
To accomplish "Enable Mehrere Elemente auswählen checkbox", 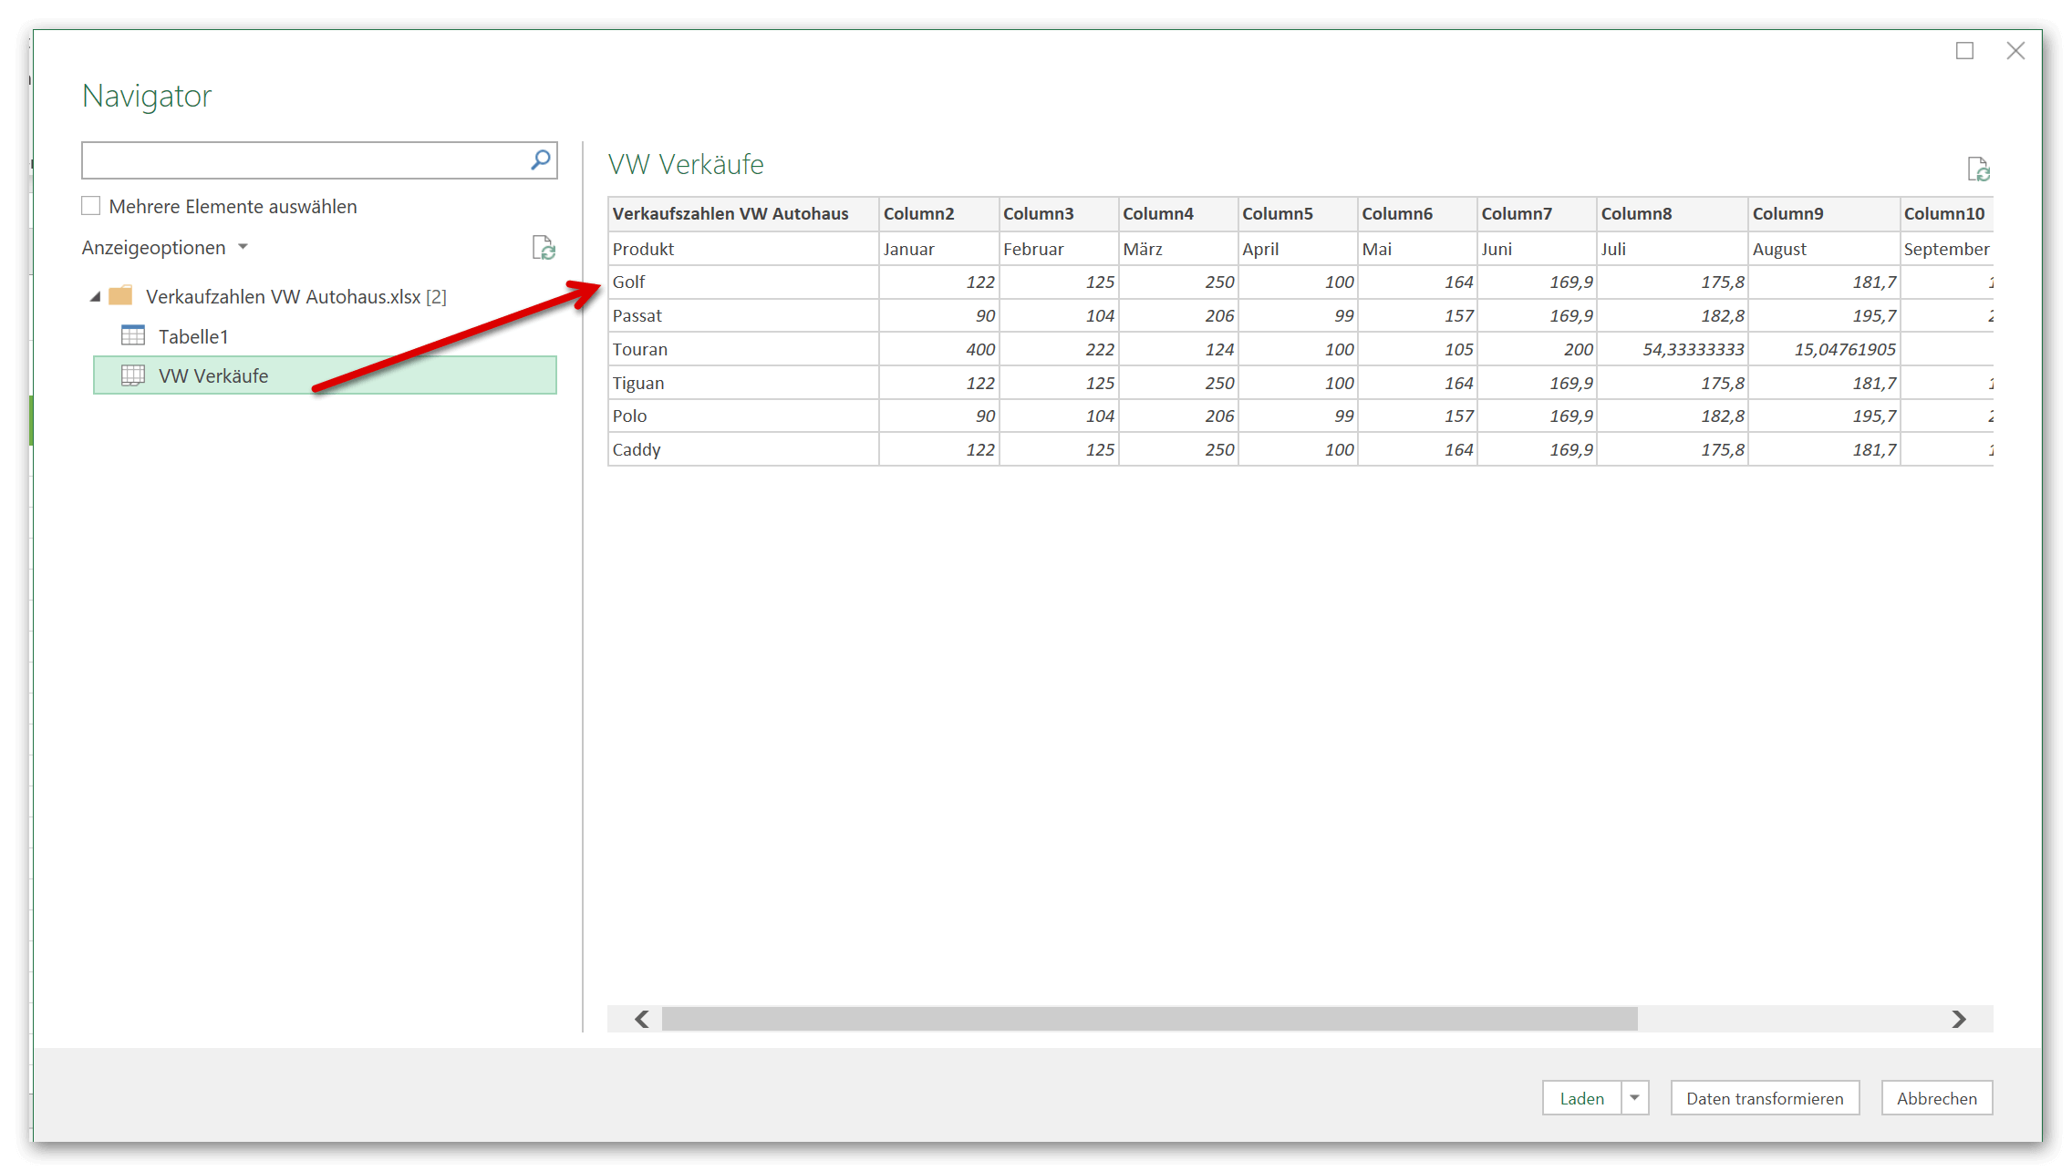I will coord(91,206).
